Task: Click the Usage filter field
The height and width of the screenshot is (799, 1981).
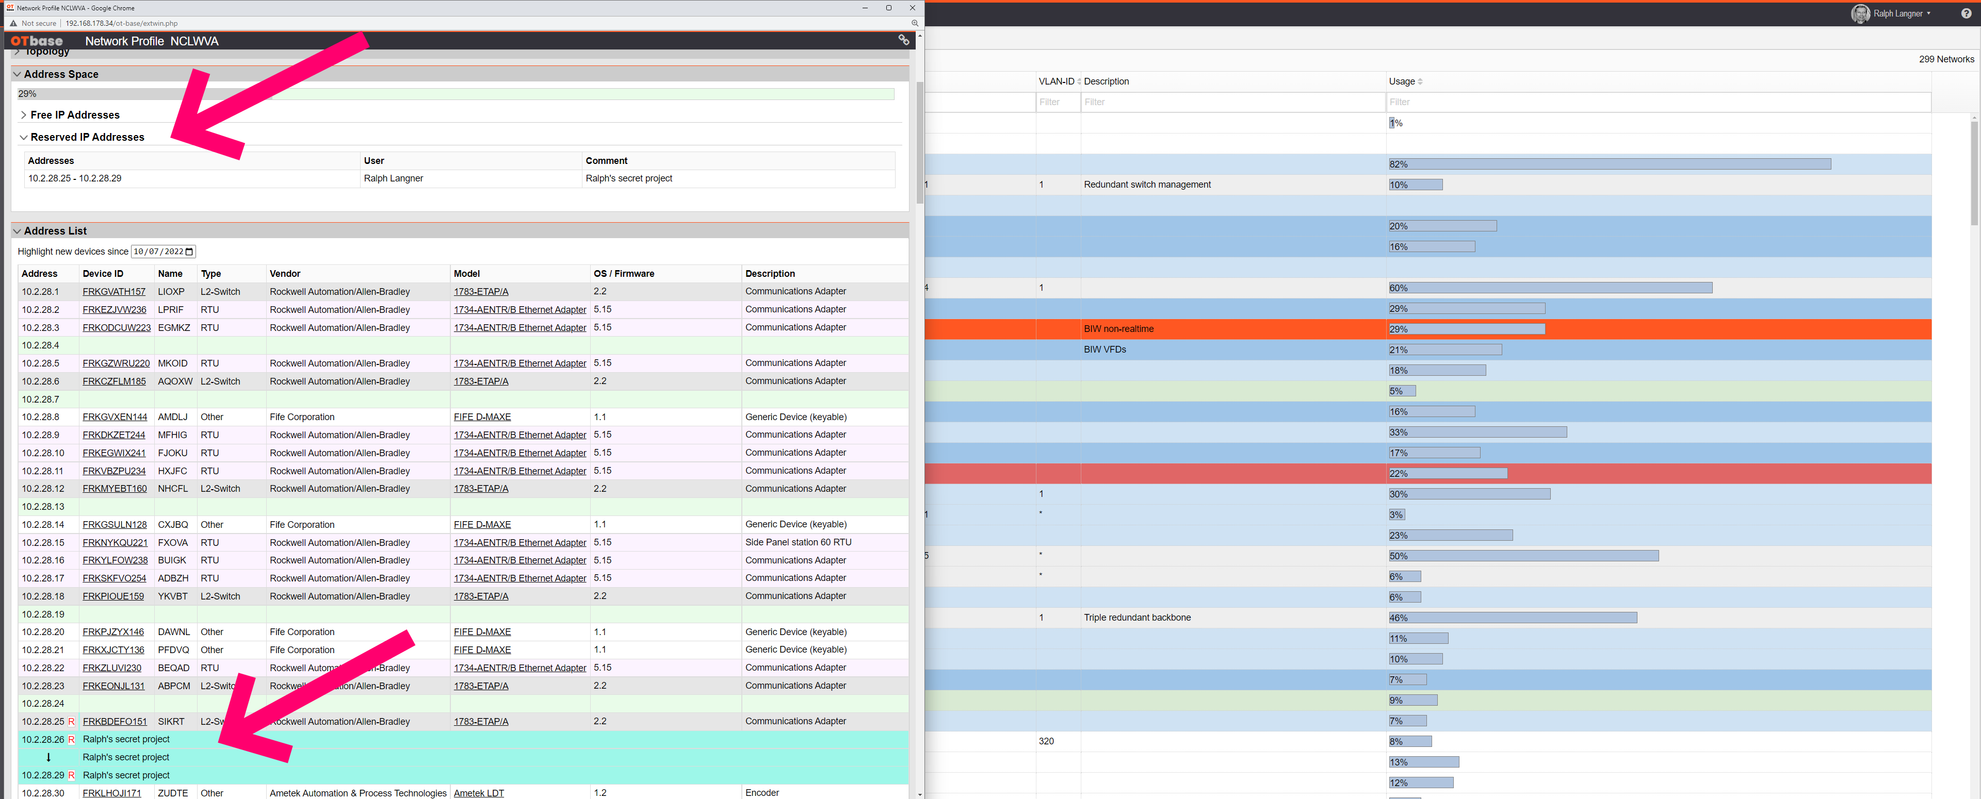Action: [x=1658, y=102]
